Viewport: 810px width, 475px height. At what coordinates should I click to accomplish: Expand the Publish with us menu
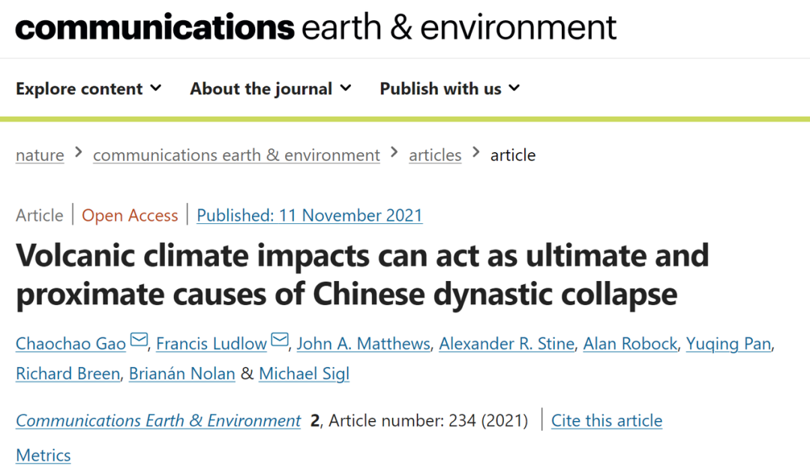pos(449,88)
